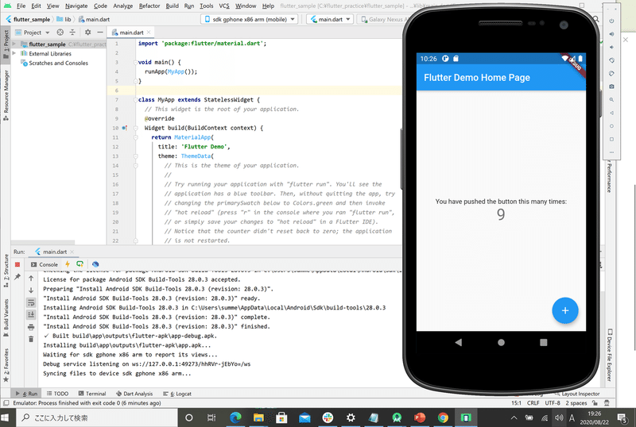The width and height of the screenshot is (636, 427).
Task: Hide Project panel with minus icon
Action: click(x=100, y=33)
